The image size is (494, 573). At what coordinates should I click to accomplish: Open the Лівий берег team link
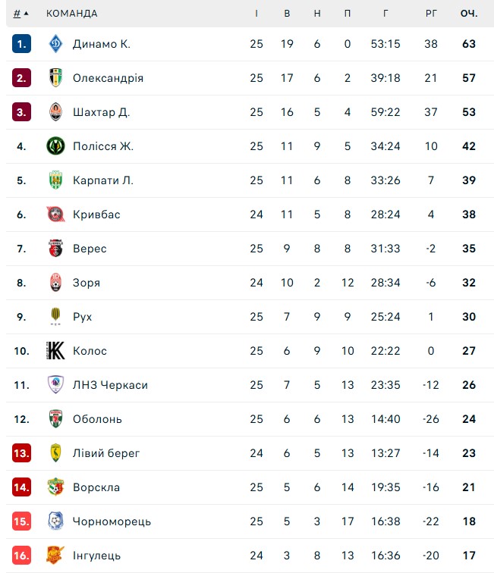(106, 453)
